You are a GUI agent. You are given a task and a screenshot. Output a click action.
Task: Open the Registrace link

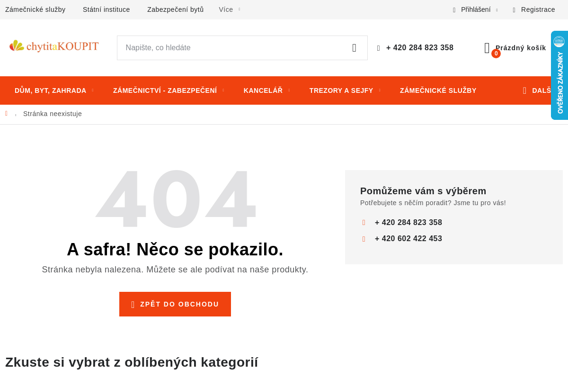tap(538, 9)
